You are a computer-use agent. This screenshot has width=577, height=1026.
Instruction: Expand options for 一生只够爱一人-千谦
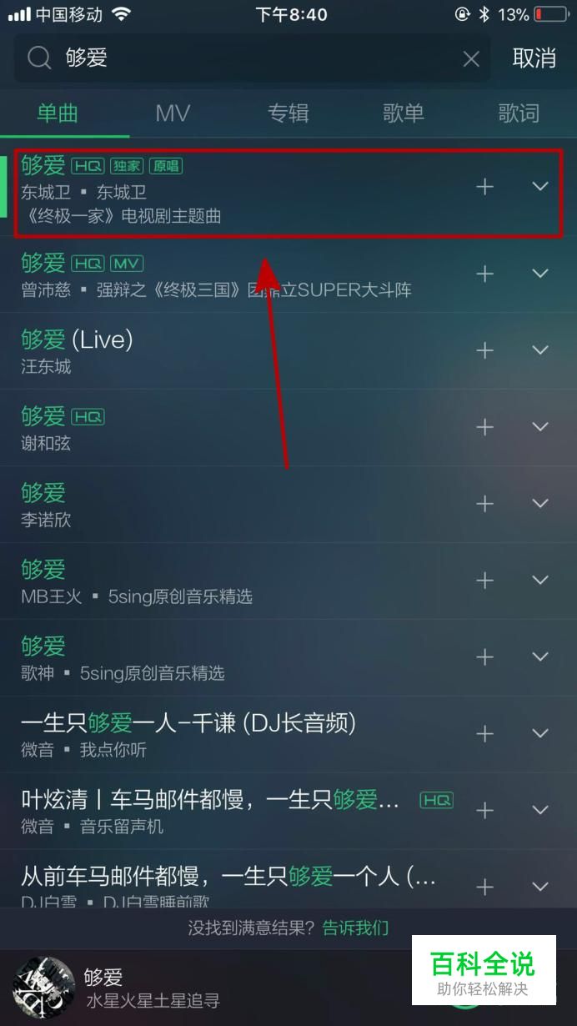540,734
